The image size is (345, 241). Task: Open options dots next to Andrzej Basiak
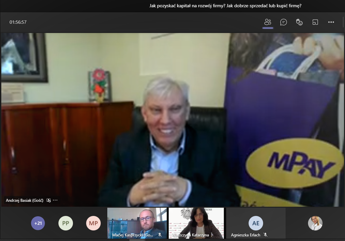coord(55,200)
